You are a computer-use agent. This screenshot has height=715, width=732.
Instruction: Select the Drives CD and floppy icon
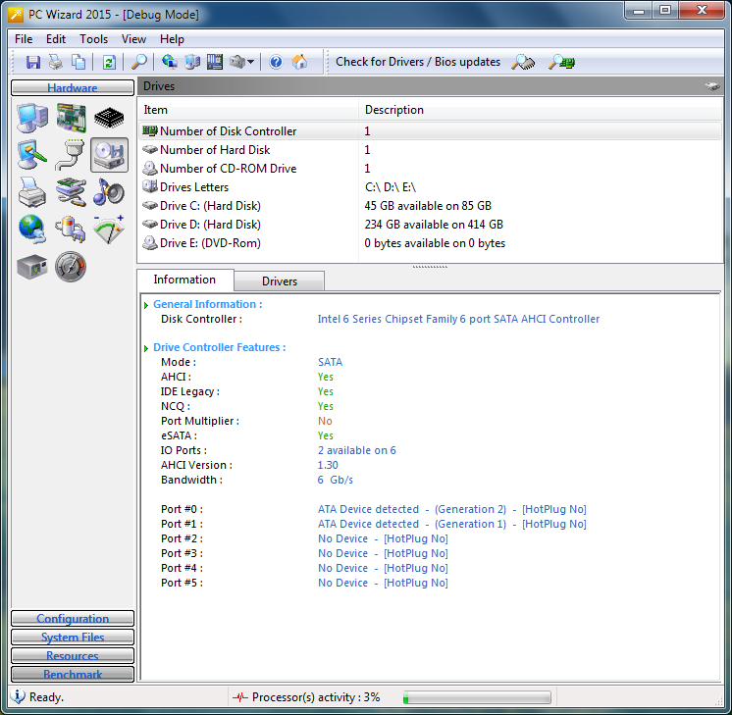pos(109,155)
